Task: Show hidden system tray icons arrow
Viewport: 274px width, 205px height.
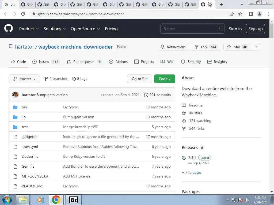Action: pyautogui.click(x=227, y=200)
